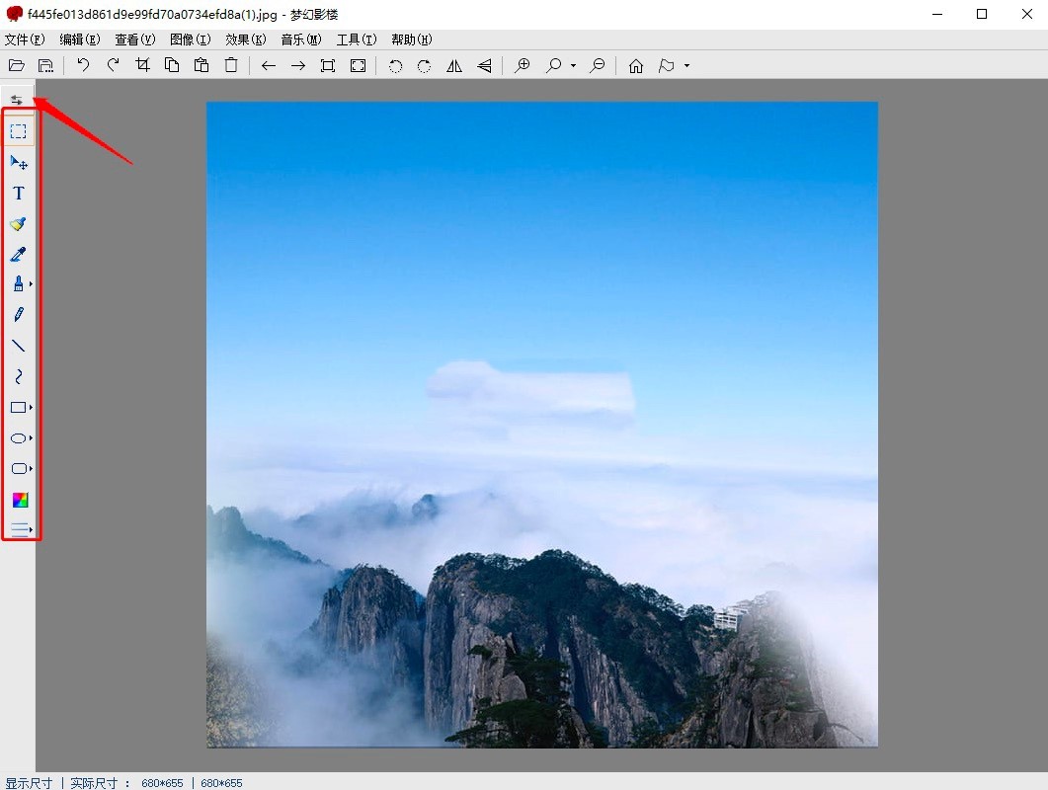This screenshot has width=1048, height=790.
Task: Go to next image arrow
Action: [298, 65]
